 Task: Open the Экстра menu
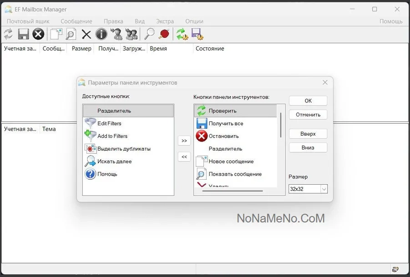tap(165, 21)
